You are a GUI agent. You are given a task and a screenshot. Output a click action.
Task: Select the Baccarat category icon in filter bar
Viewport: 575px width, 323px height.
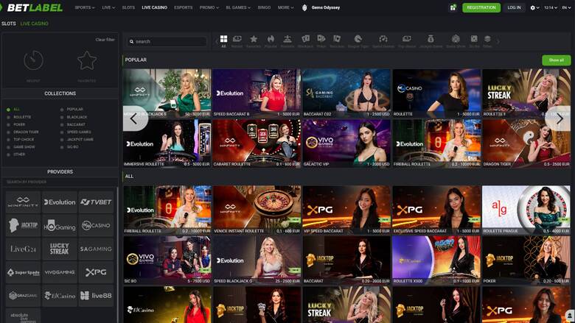[x=337, y=39]
